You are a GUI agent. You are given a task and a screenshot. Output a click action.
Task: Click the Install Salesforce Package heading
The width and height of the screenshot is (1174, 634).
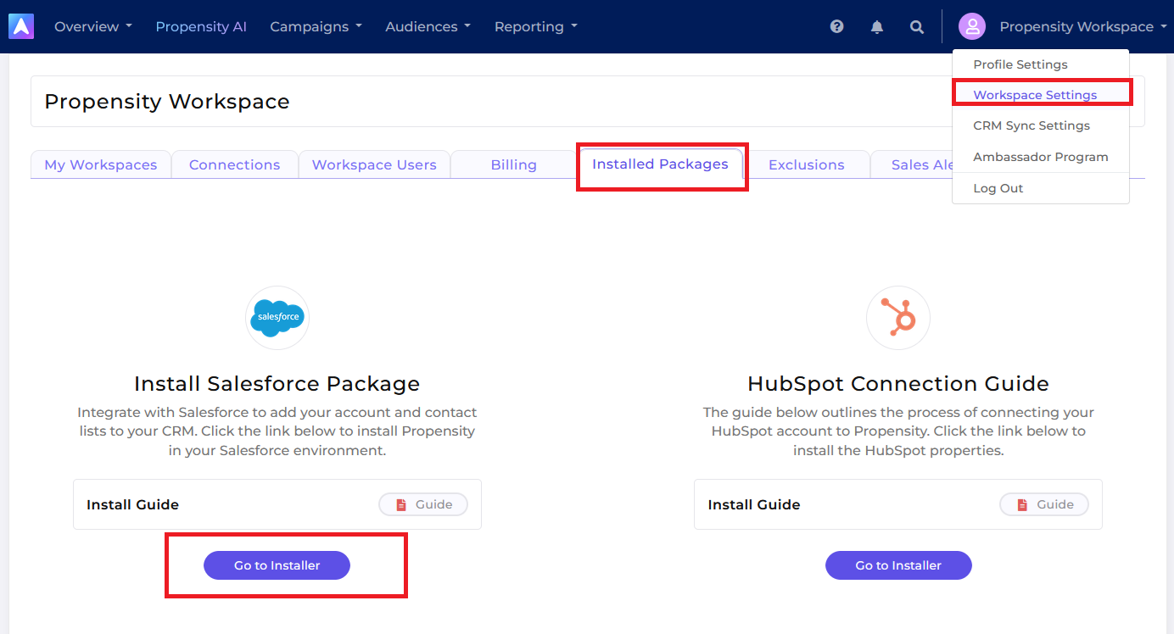[277, 384]
